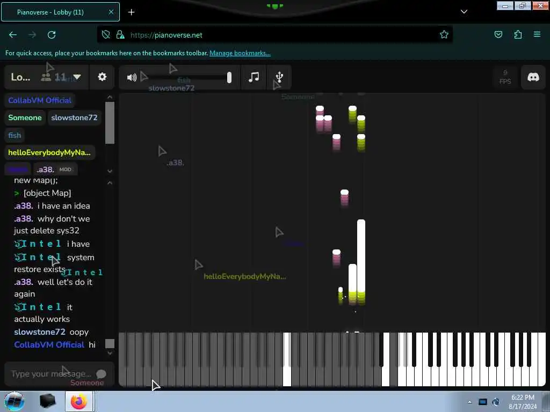The width and height of the screenshot is (550, 412).
Task: Open Firefox application hamburger menu
Action: (x=537, y=34)
